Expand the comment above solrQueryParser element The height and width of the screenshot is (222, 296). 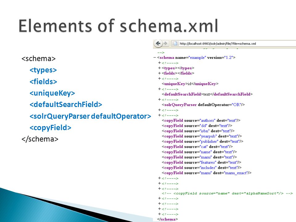click(x=159, y=100)
